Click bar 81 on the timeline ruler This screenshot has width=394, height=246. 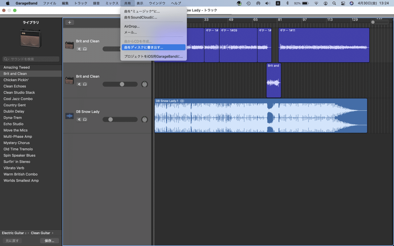click(x=280, y=20)
